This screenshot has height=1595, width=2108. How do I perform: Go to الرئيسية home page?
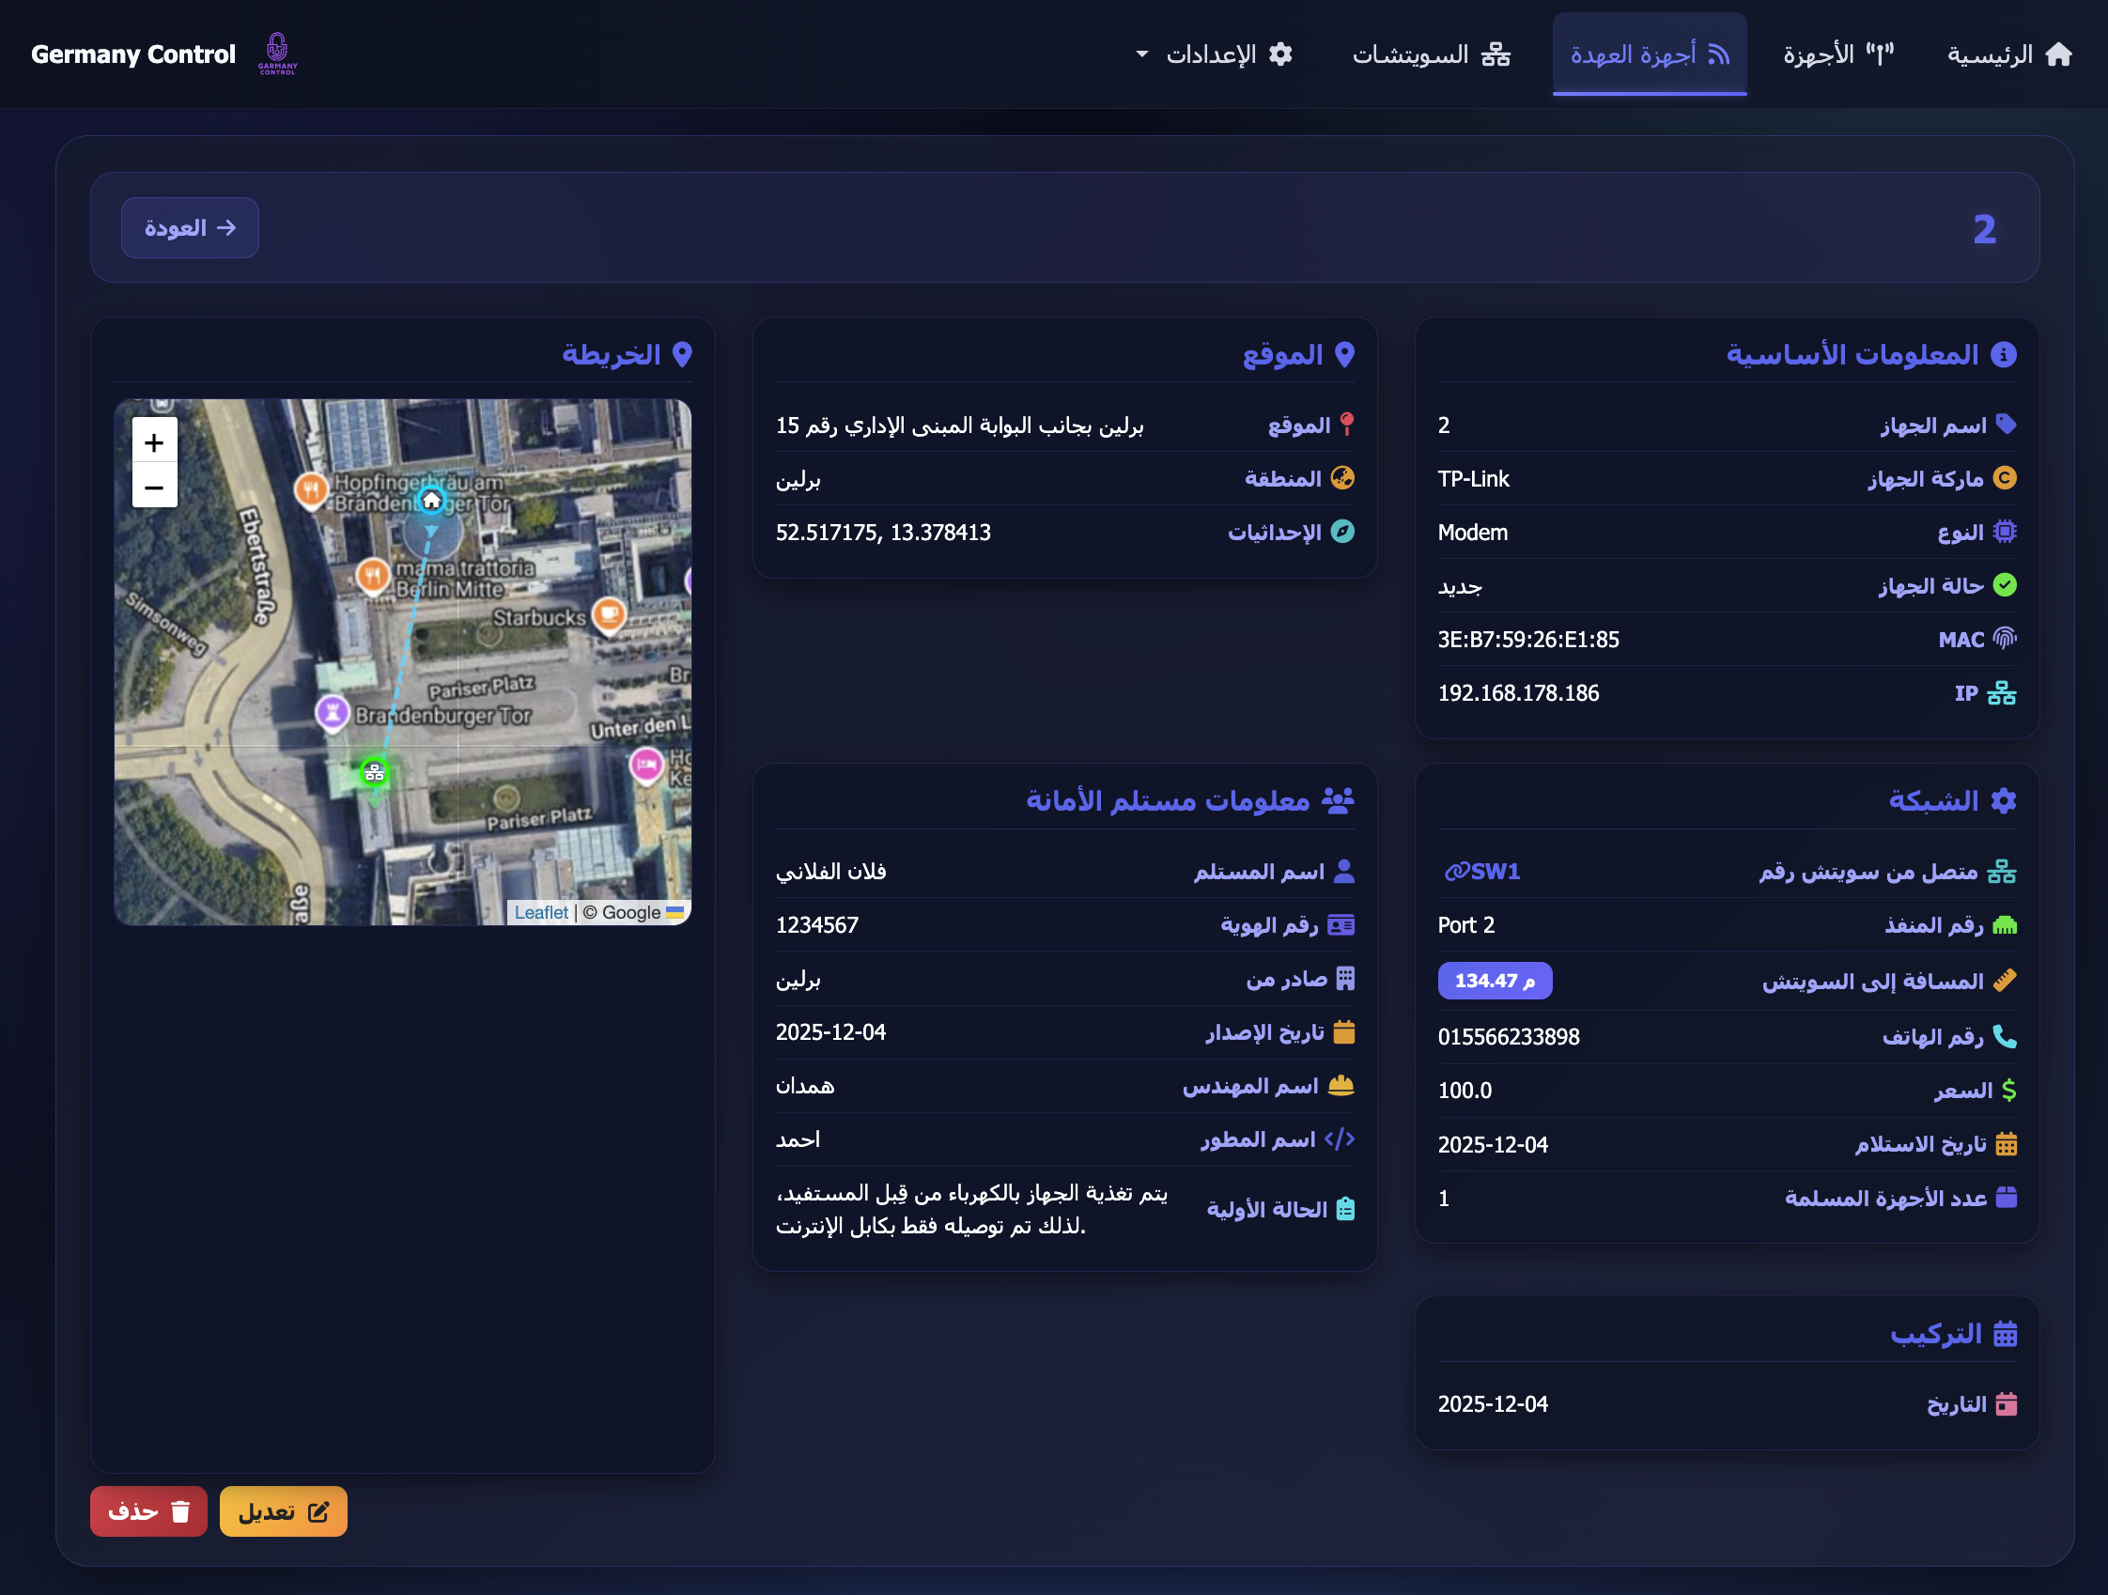[x=2011, y=54]
